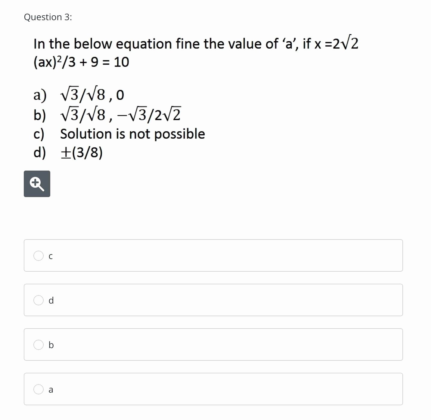Screen dimensions: 431x420
Task: Click the option text √3/√8 , 0
Action: click(92, 95)
